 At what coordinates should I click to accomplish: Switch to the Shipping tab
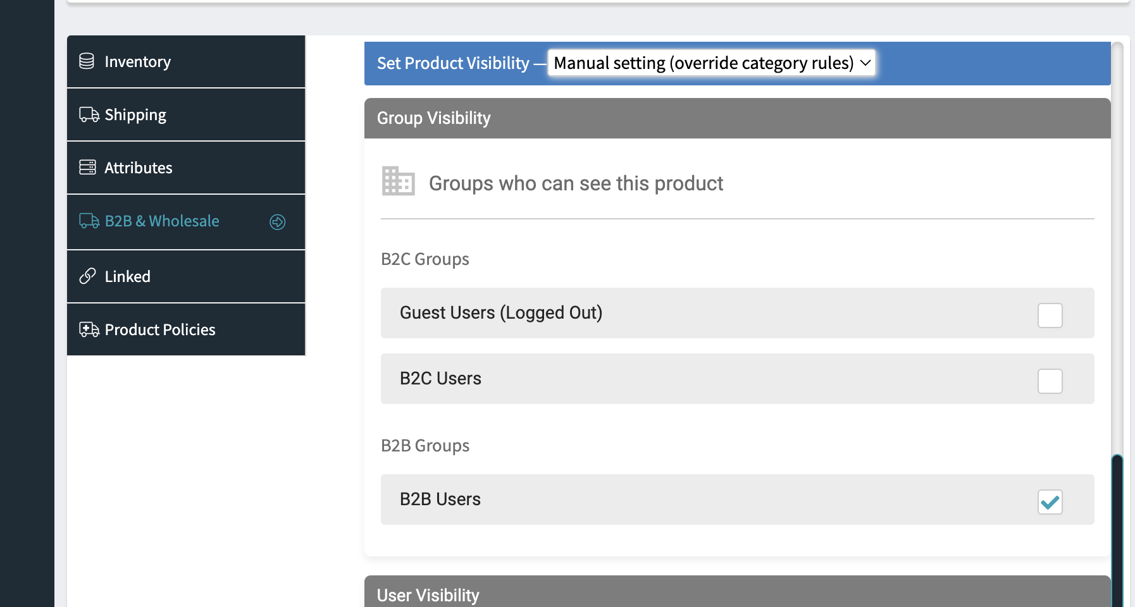(186, 114)
